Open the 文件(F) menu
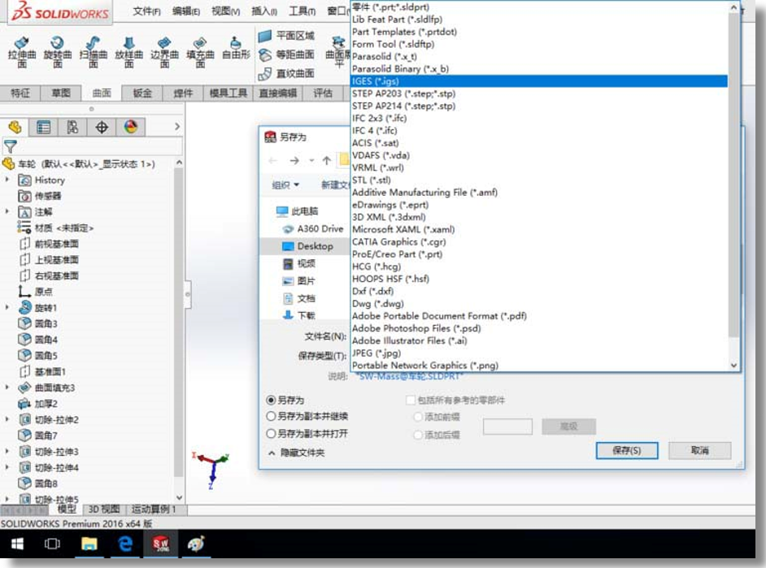The width and height of the screenshot is (766, 568). 146,11
